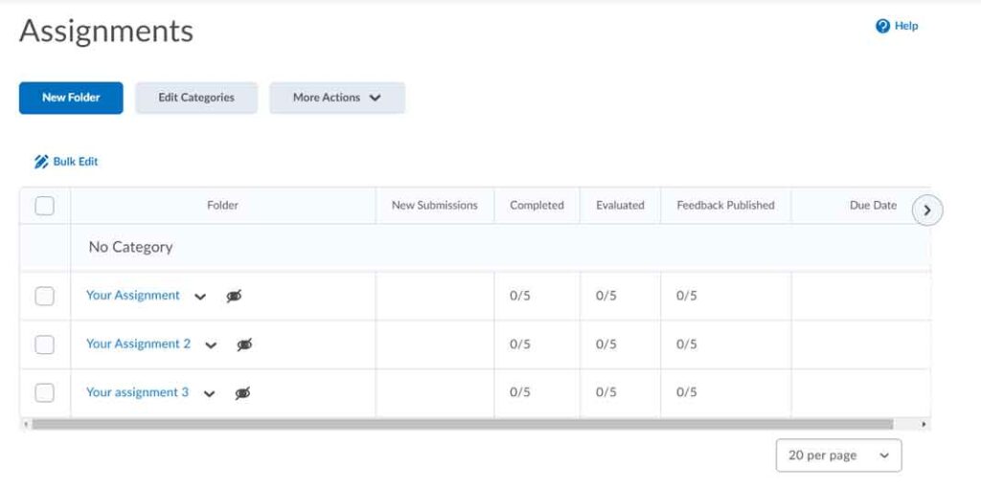Click the Help question mark icon

882,27
